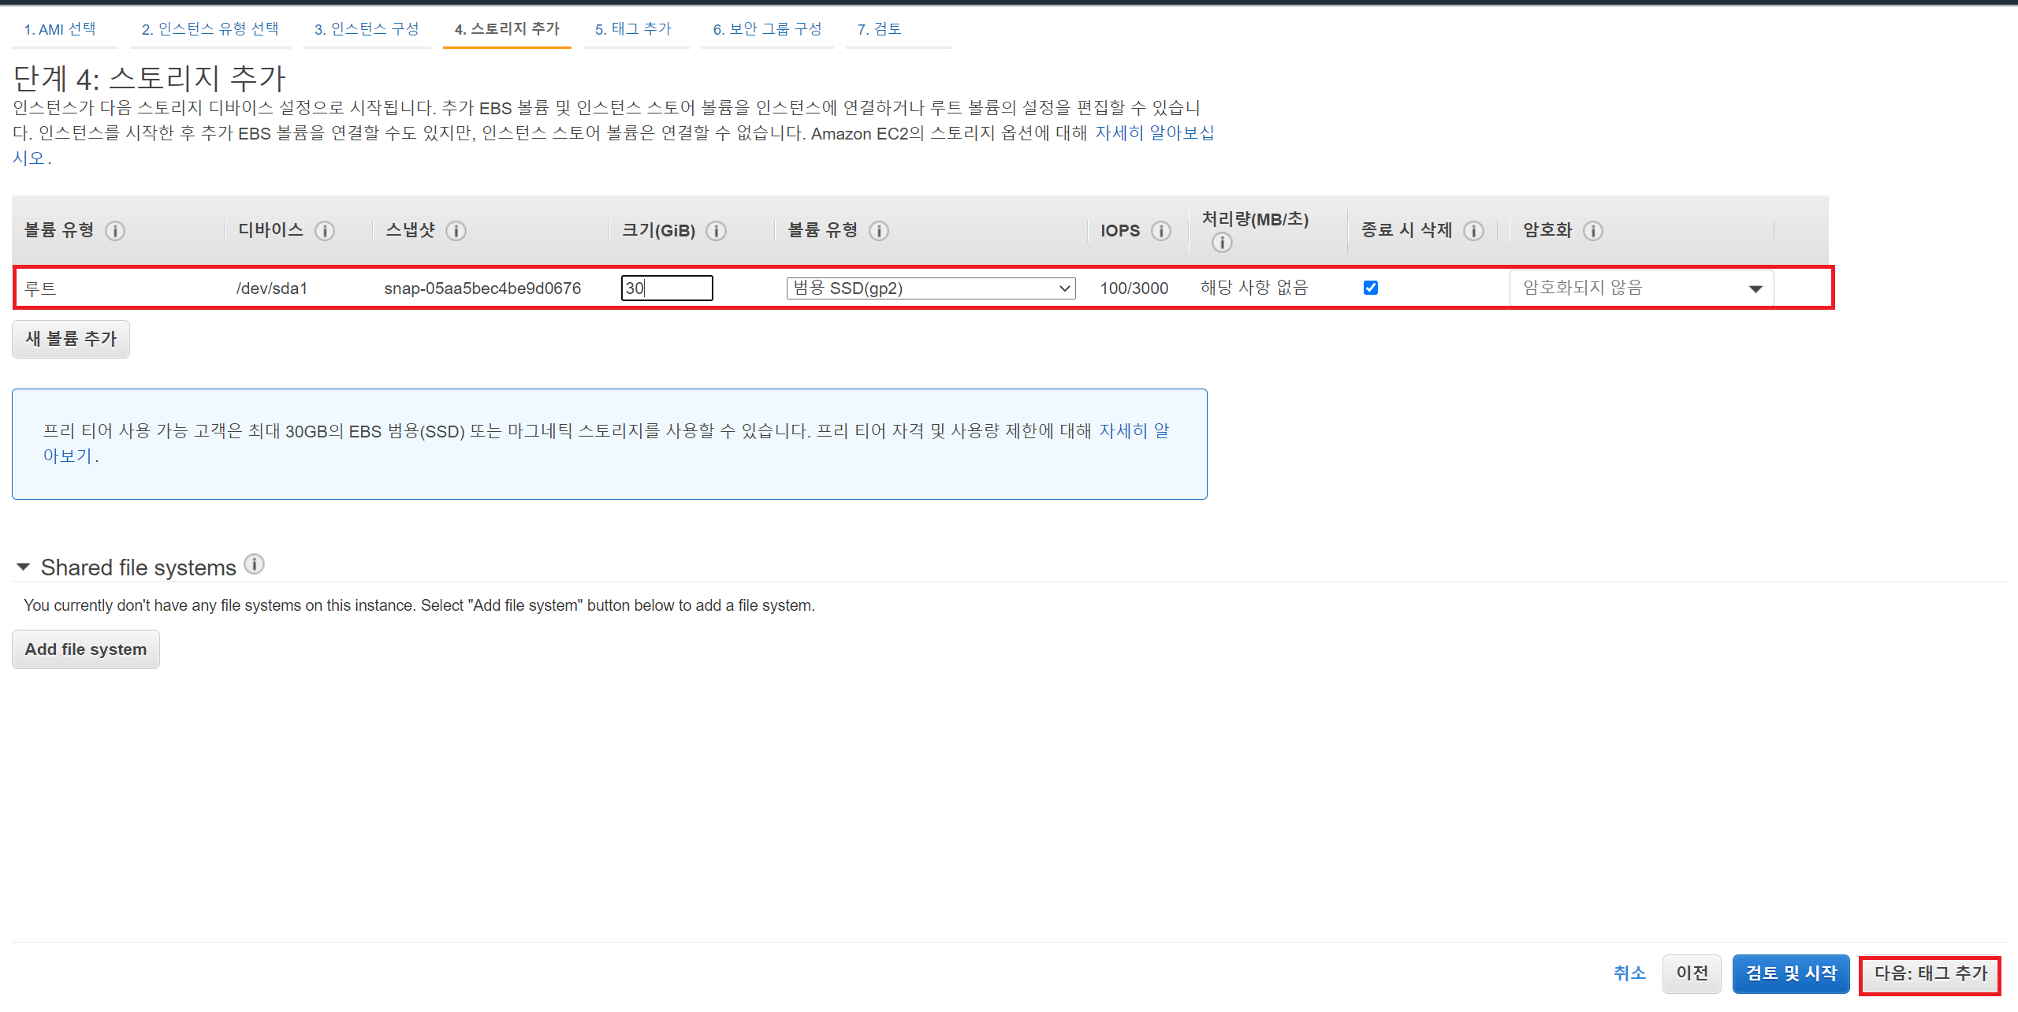Click info icon next to 디바이스 header
This screenshot has width=2018, height=1012.
pos(325,231)
